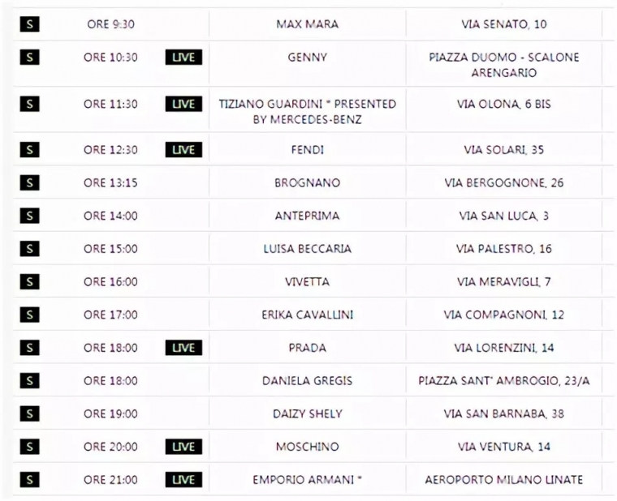Open the LIVE badge for Genny

183,58
